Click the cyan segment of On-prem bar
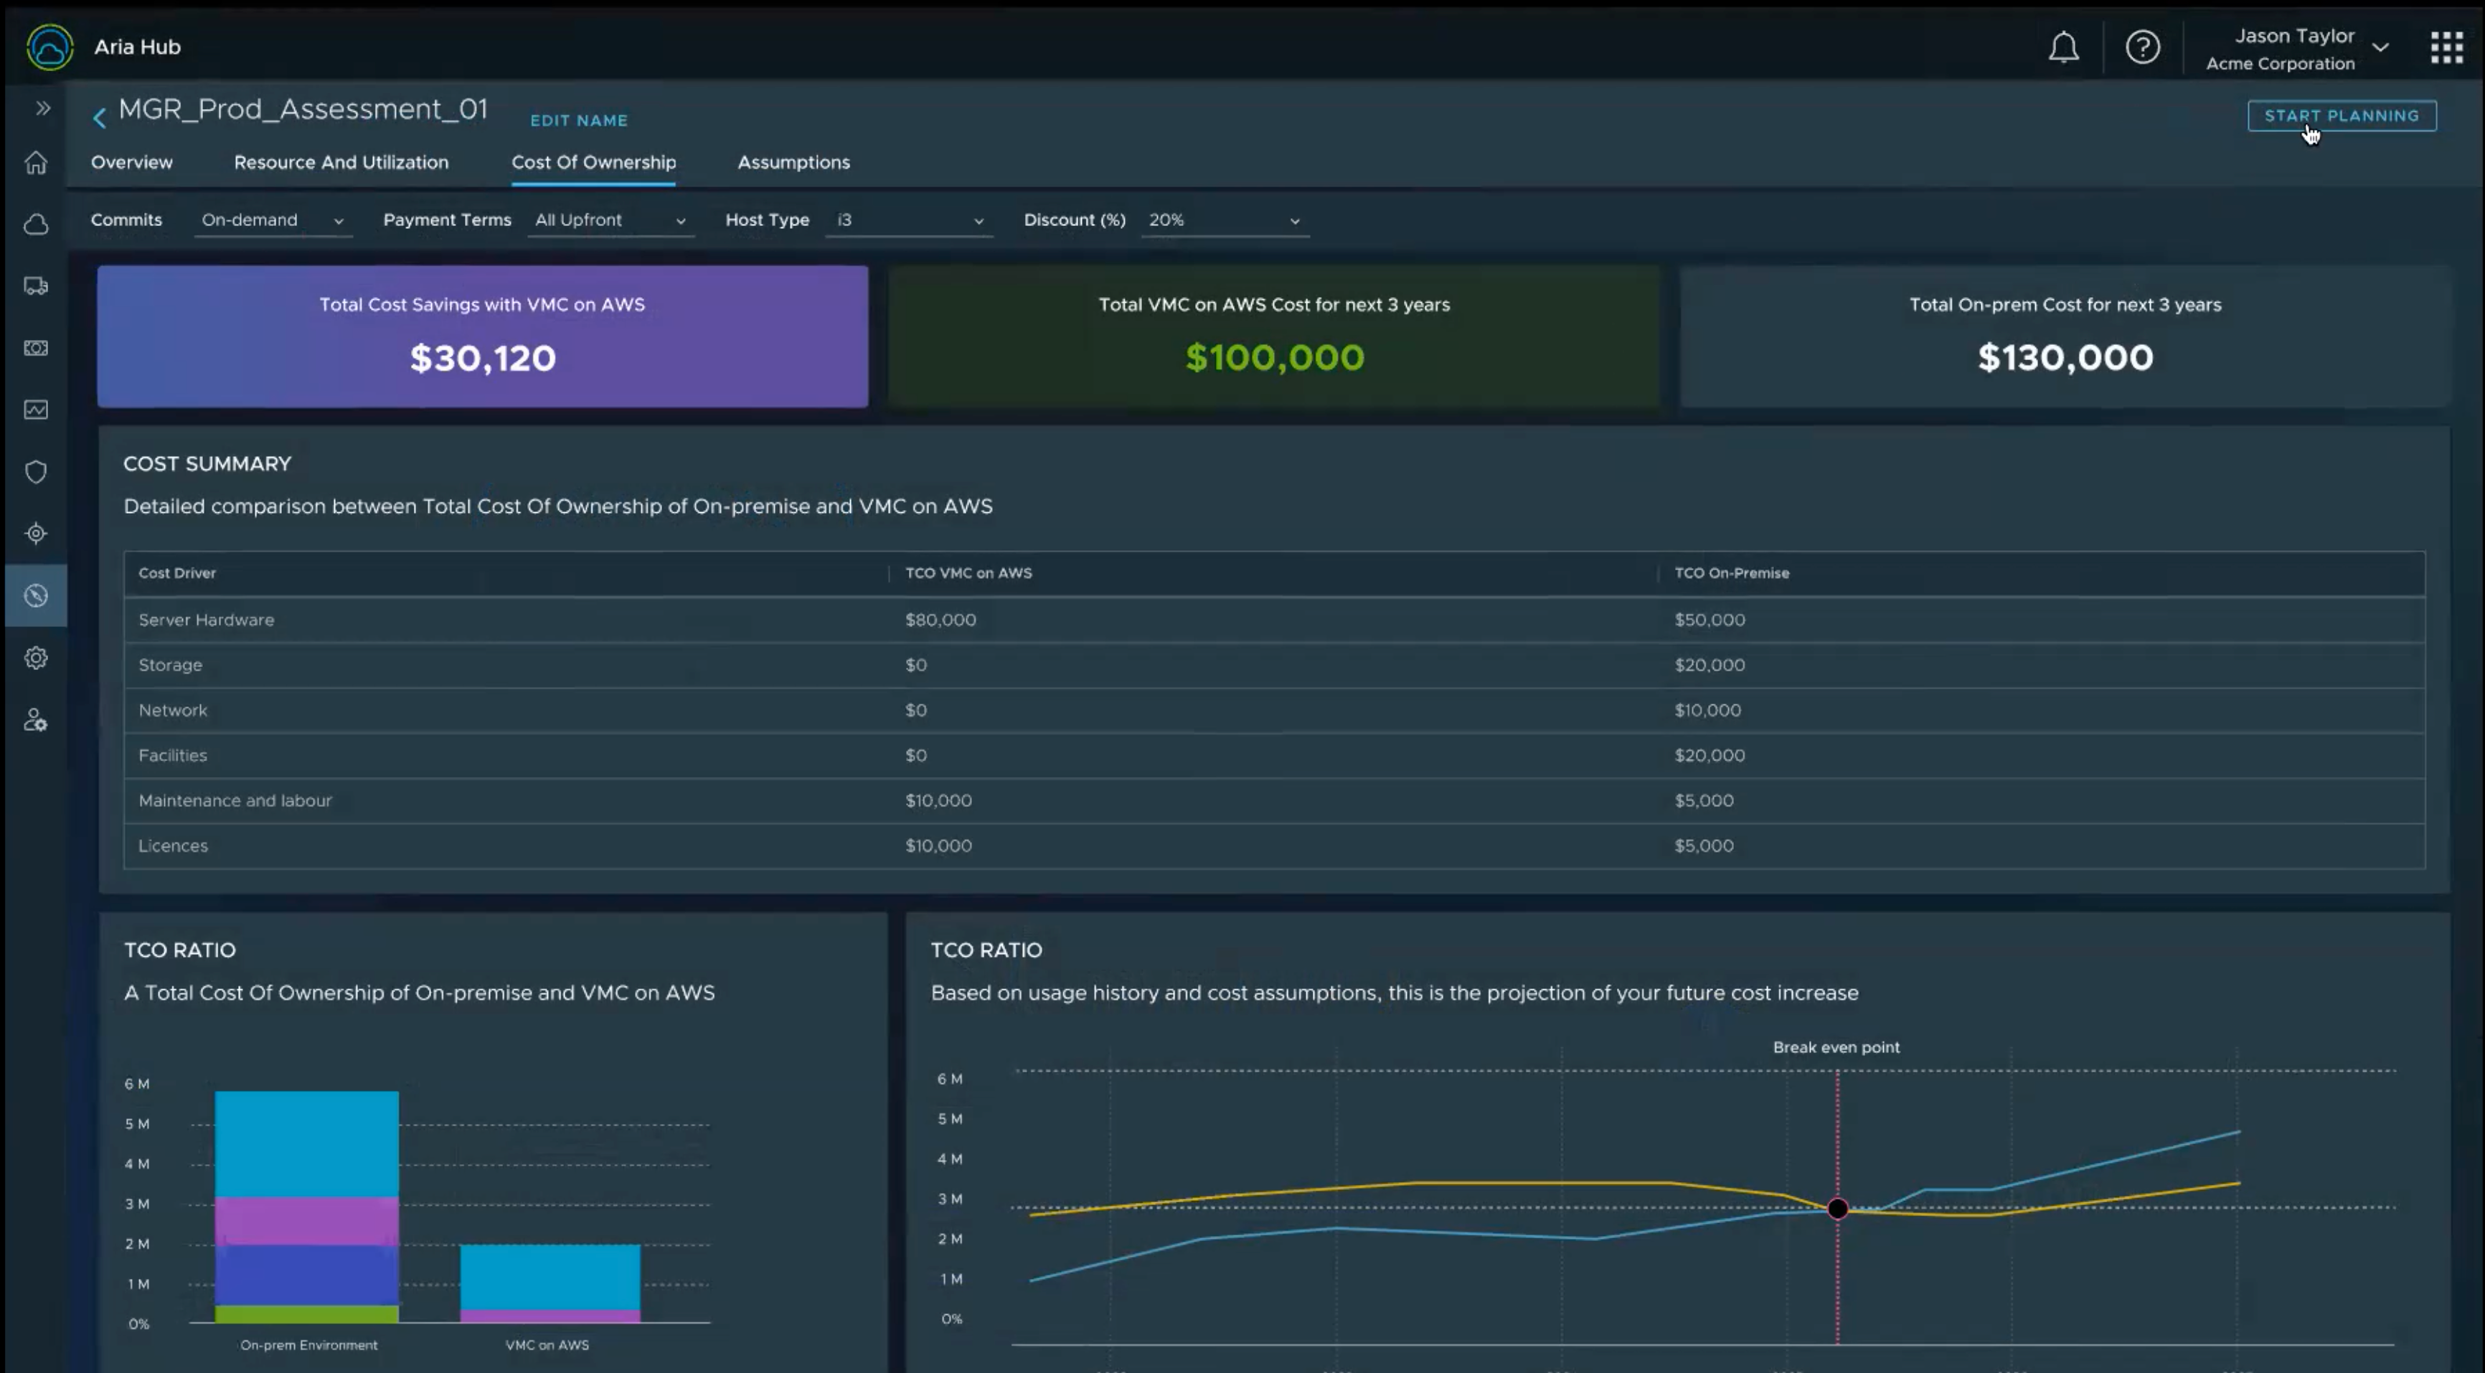2485x1373 pixels. coord(307,1144)
